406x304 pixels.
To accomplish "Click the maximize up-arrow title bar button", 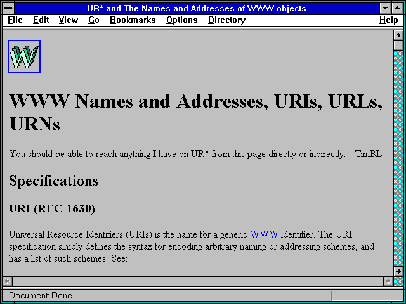I will coord(398,8).
